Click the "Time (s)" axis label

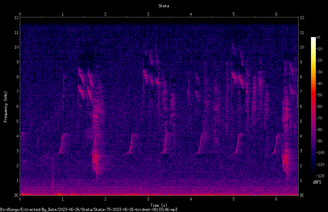(x=159, y=205)
